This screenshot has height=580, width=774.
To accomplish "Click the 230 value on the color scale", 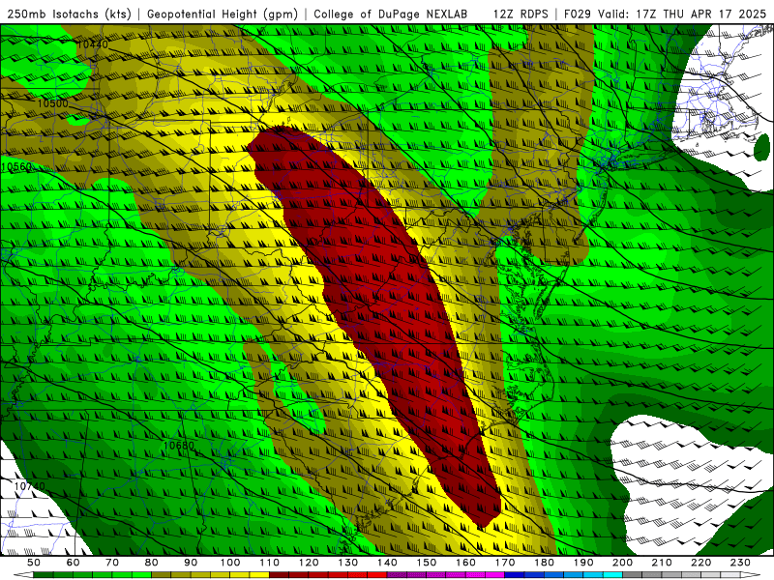I will click(741, 563).
